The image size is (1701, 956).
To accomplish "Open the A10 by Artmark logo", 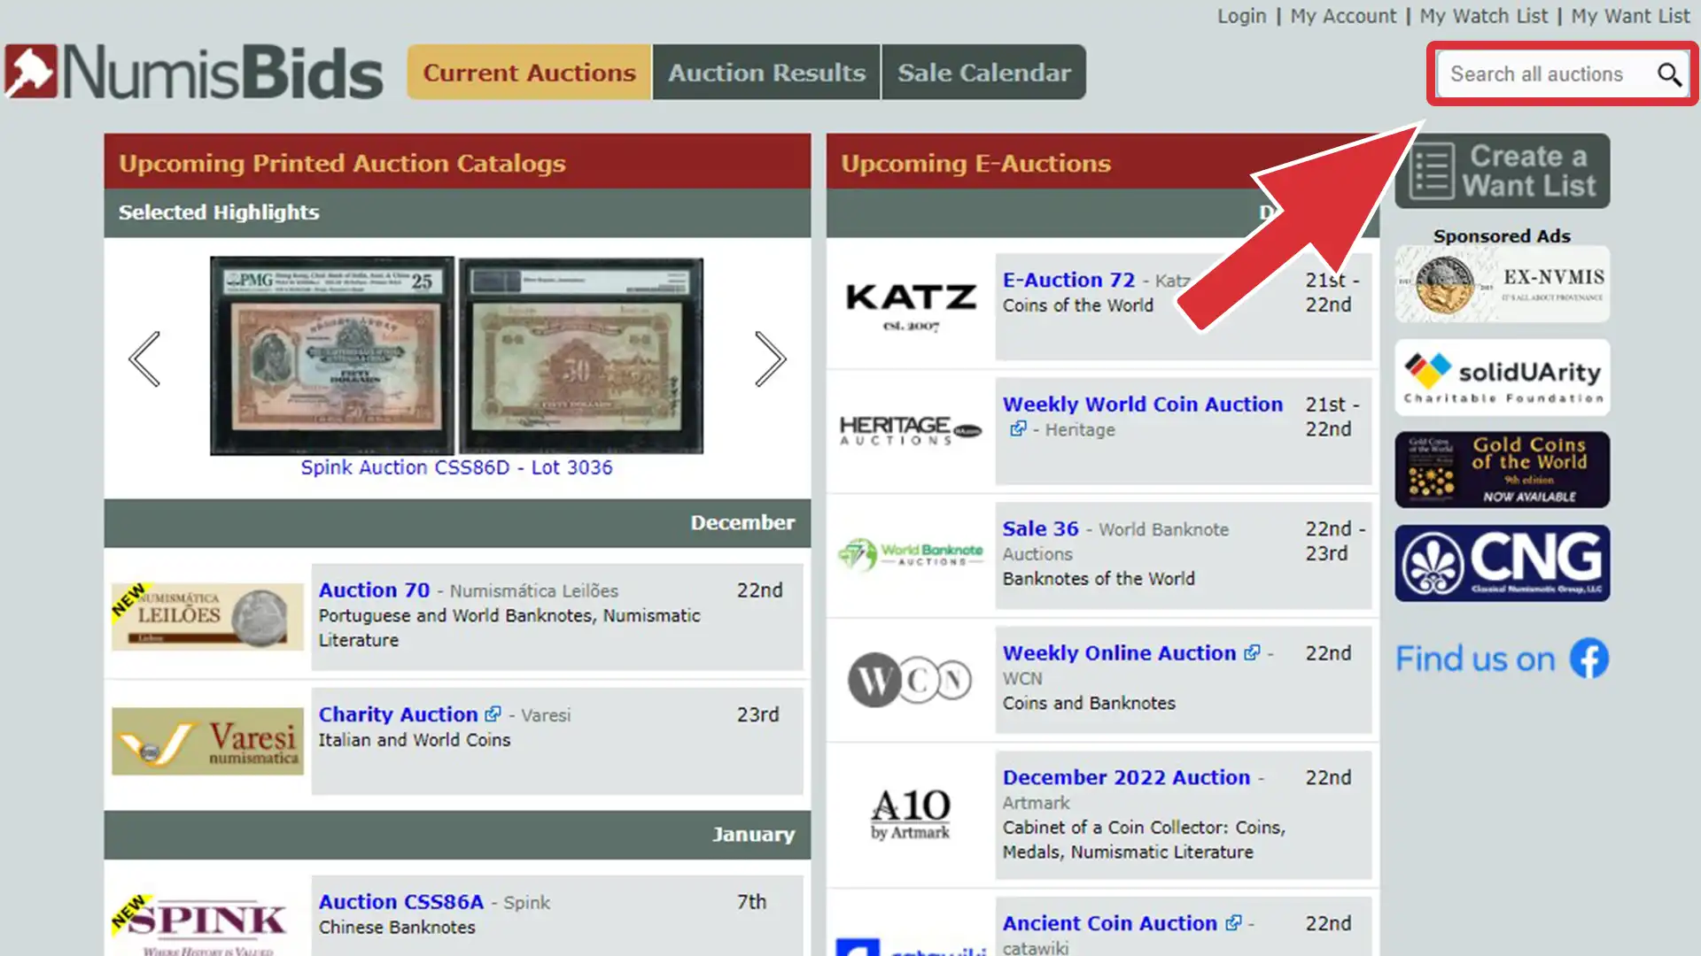I will (x=911, y=813).
